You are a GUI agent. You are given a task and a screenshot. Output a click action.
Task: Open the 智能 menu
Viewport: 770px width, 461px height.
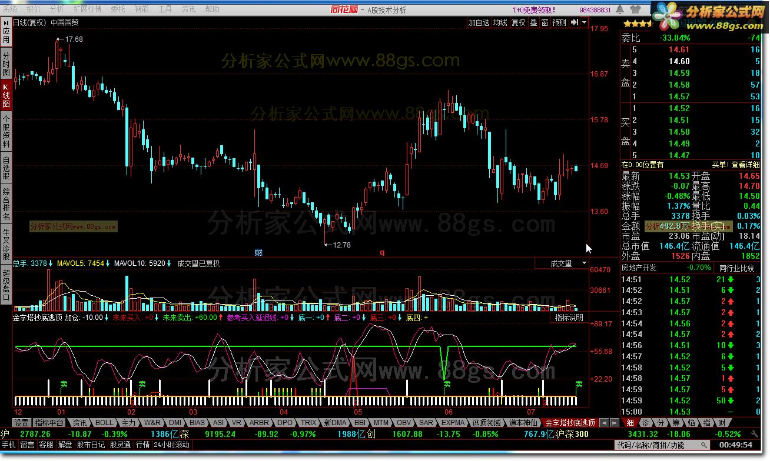(141, 9)
